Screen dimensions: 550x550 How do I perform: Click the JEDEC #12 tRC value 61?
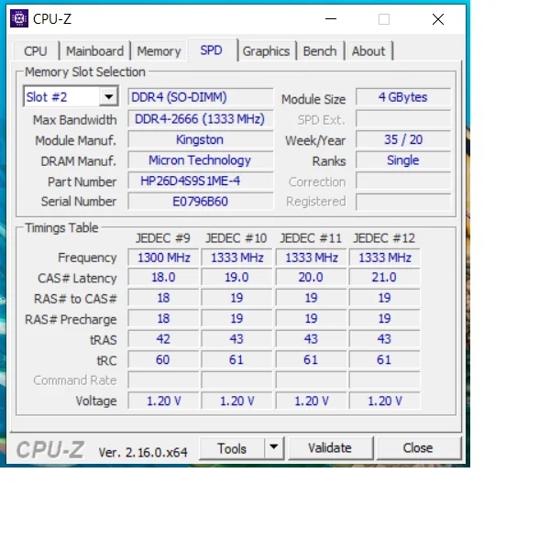click(384, 360)
